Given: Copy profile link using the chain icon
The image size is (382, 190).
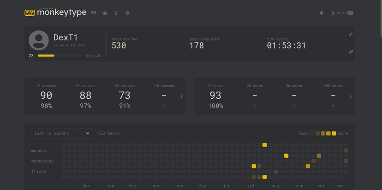Looking at the screenshot, I should (x=351, y=52).
